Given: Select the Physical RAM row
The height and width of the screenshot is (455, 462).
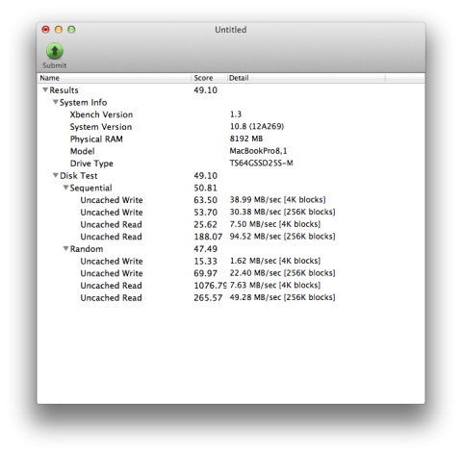Looking at the screenshot, I should pyautogui.click(x=231, y=139).
